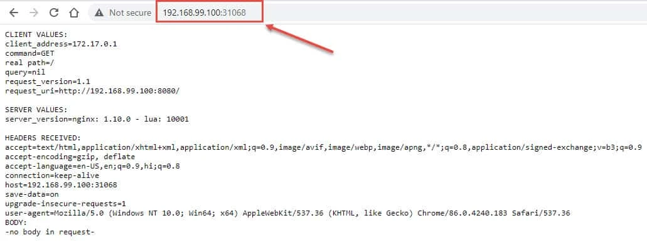Click the accept-language=en-US line
Screen dimensions: 647x245
92,166
